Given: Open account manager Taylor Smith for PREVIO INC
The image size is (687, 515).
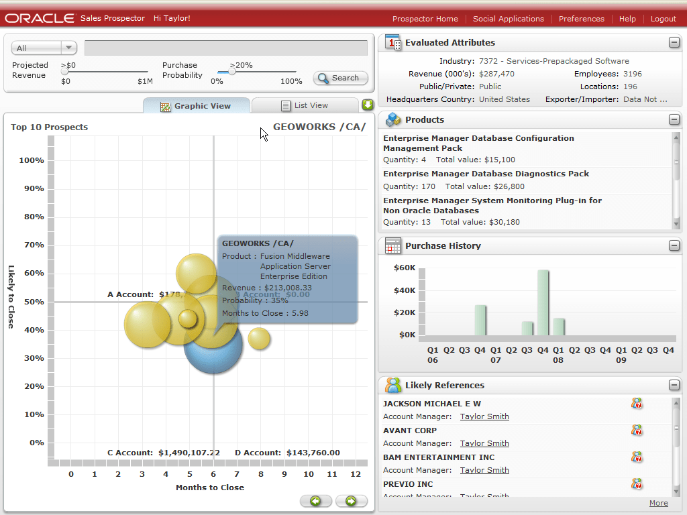Looking at the screenshot, I should pyautogui.click(x=484, y=496).
